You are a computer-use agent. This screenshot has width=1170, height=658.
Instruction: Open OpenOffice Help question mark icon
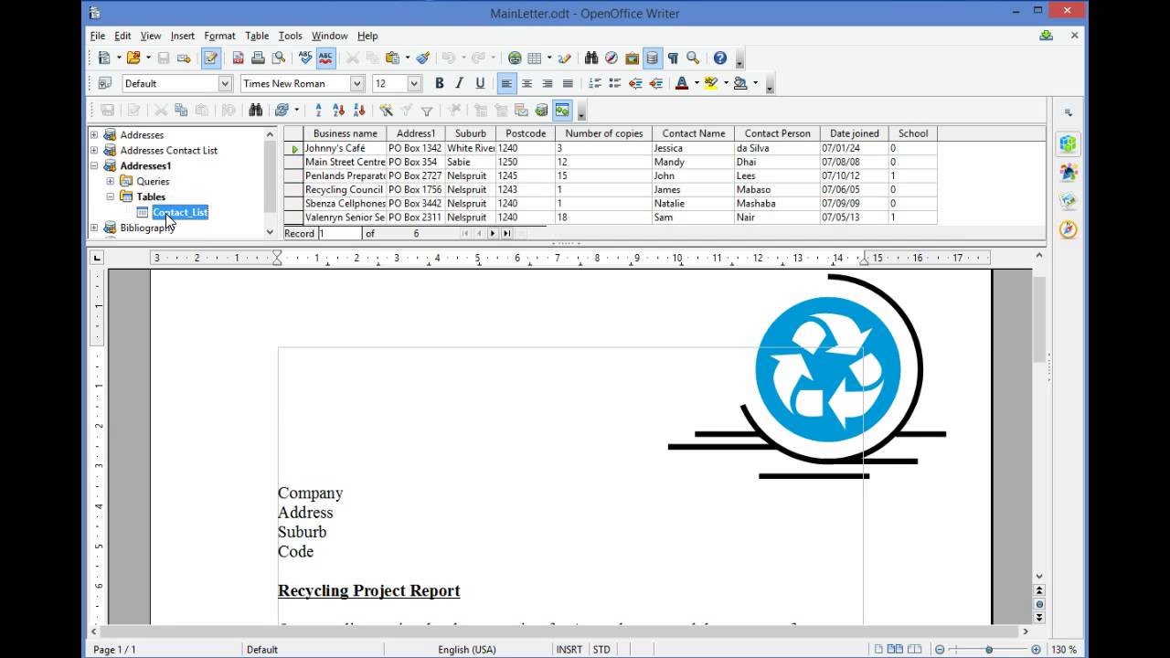[x=720, y=58]
